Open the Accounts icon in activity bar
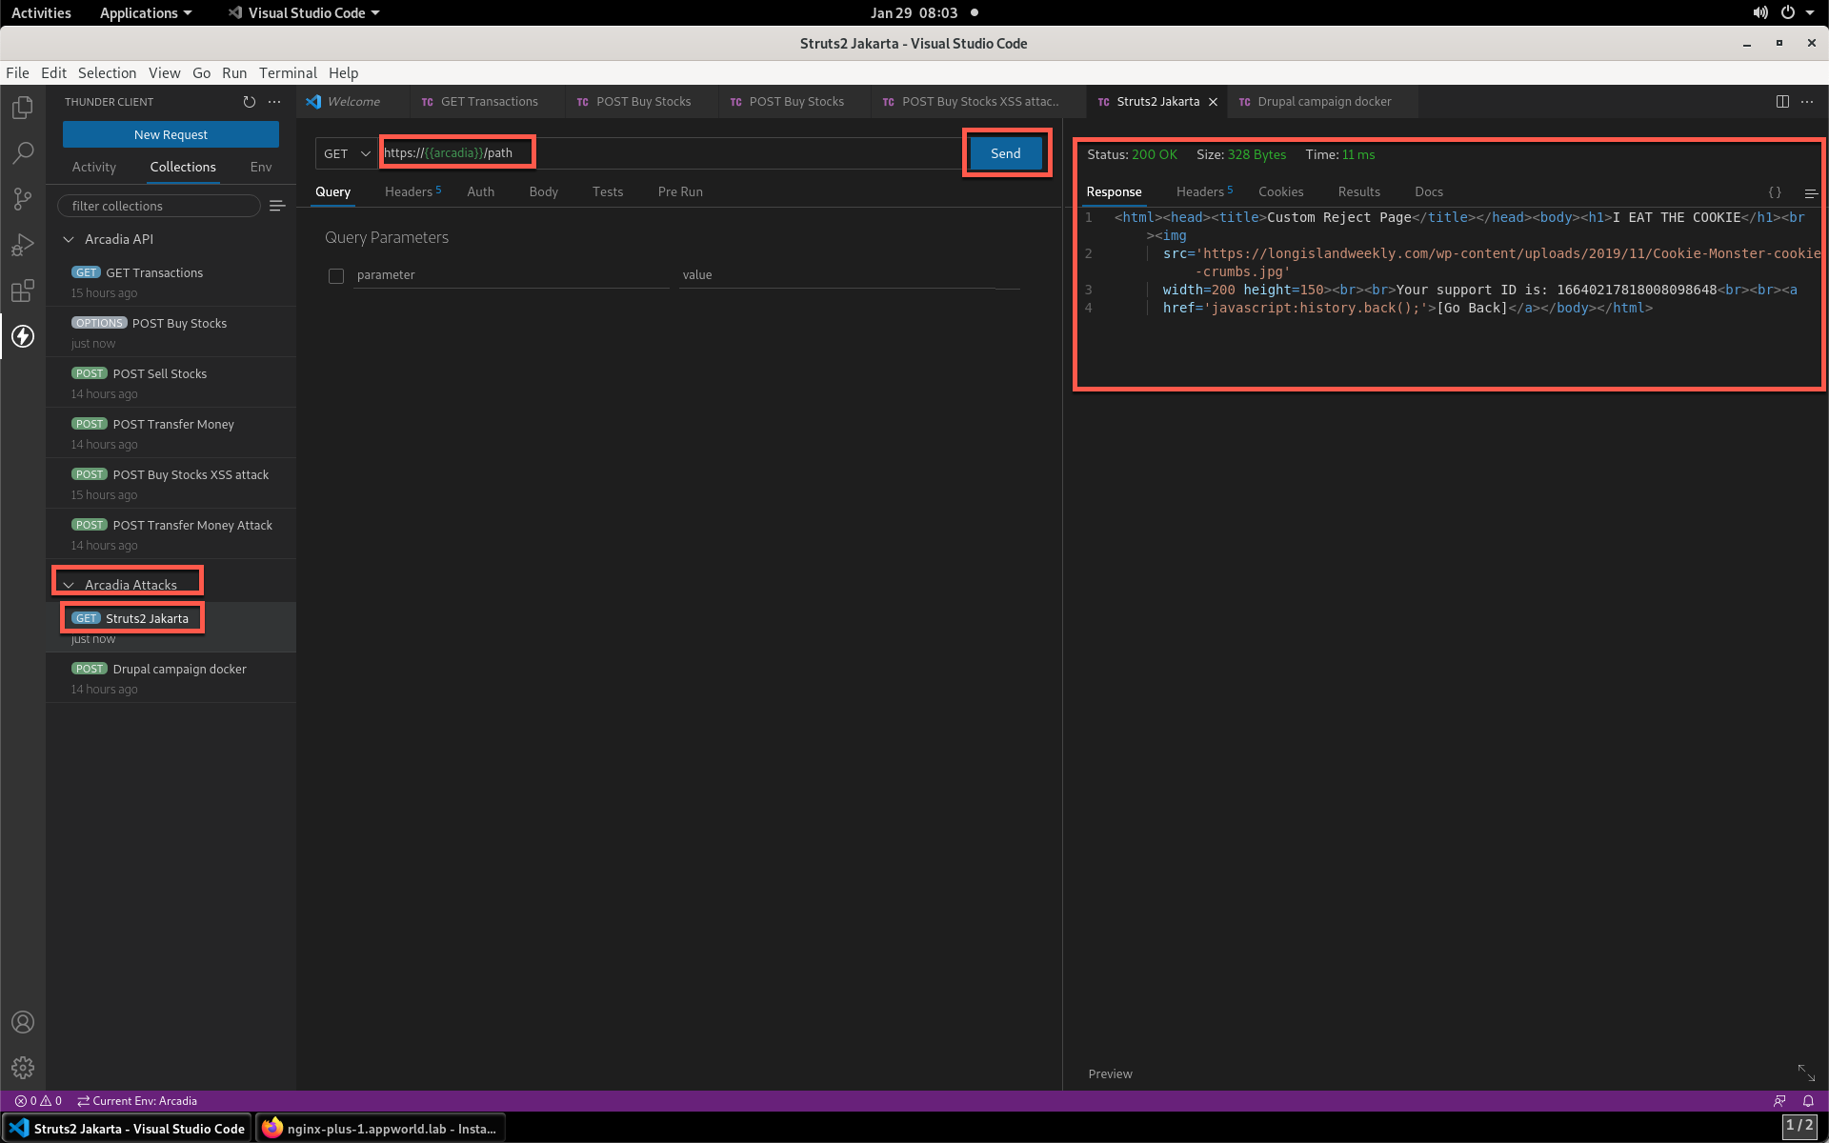Viewport: 1829px width, 1143px height. (23, 1022)
